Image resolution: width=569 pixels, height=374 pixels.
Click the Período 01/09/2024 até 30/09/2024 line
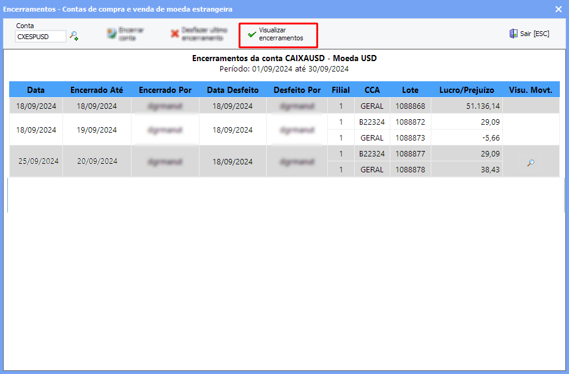[284, 69]
